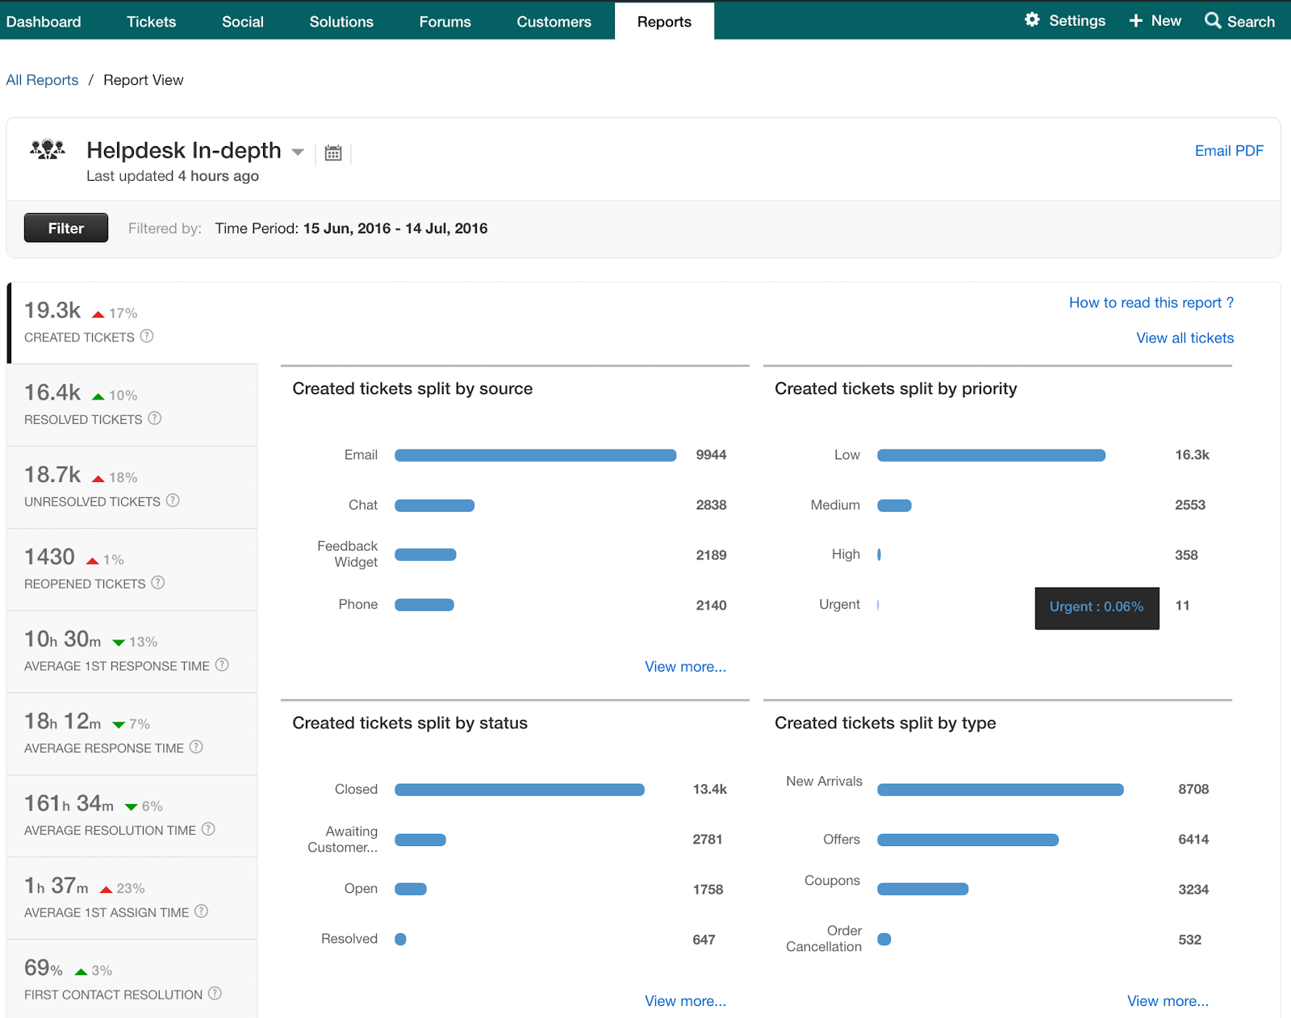Click help icon beside First Contact Resolution

(215, 994)
